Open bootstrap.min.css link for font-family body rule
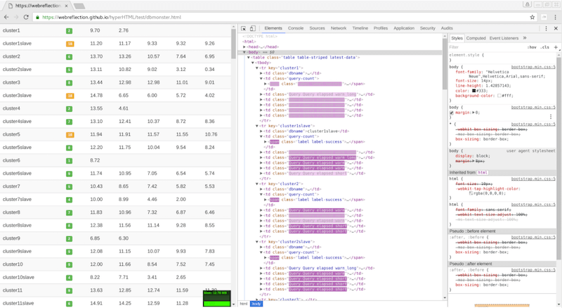The height and width of the screenshot is (308, 562). coord(533,67)
